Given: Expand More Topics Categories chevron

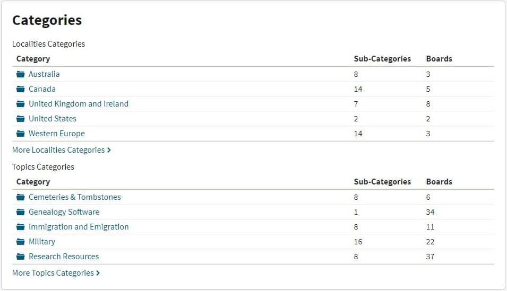Looking at the screenshot, I should click(x=98, y=273).
